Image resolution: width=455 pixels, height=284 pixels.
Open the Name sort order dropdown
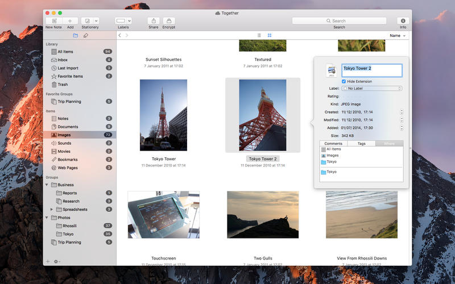398,36
